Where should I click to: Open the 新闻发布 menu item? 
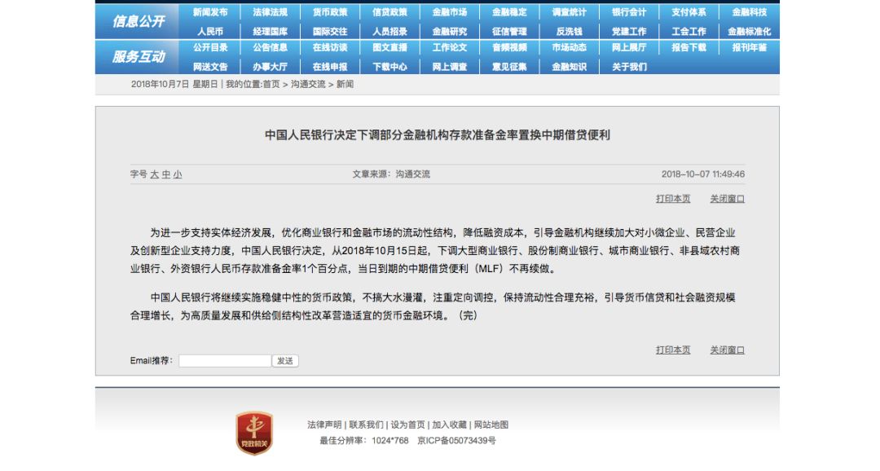click(210, 12)
